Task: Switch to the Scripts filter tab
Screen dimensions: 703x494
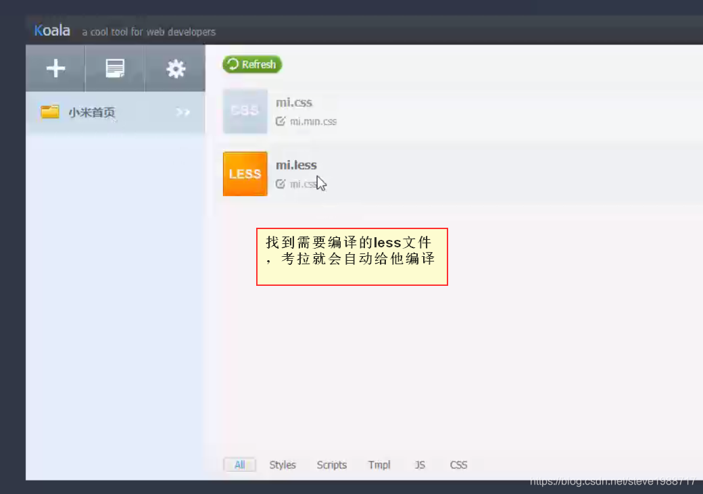Action: 331,465
